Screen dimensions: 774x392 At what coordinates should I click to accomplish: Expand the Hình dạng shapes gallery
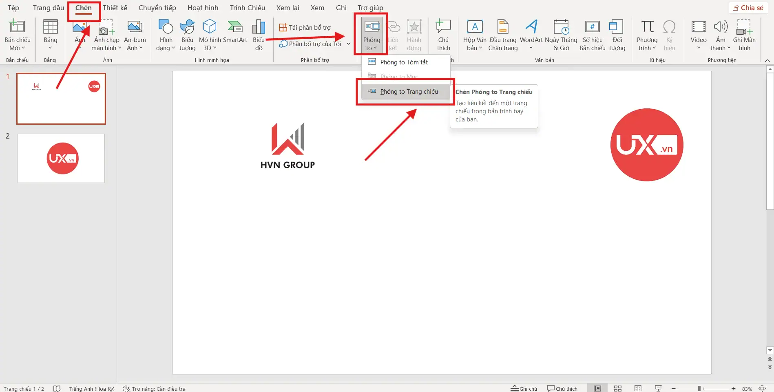166,35
